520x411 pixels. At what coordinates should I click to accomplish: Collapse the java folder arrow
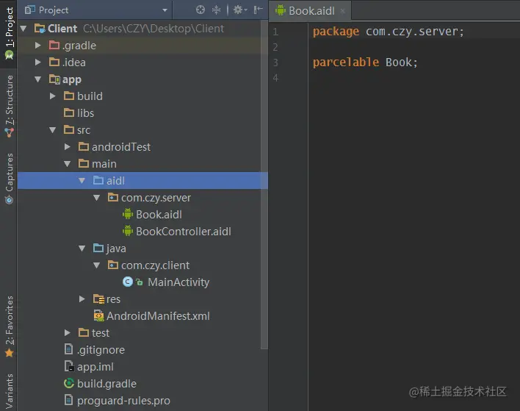82,249
